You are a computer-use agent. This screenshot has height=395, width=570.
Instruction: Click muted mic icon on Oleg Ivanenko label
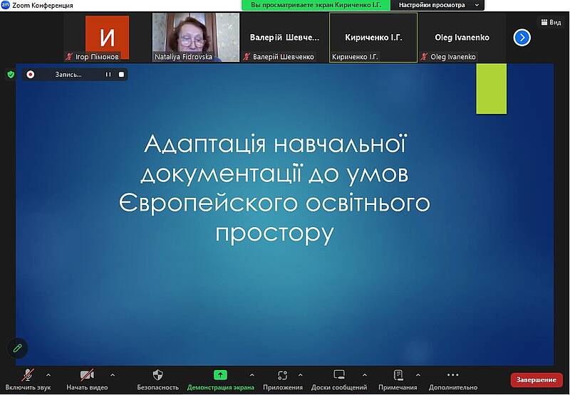pyautogui.click(x=424, y=57)
